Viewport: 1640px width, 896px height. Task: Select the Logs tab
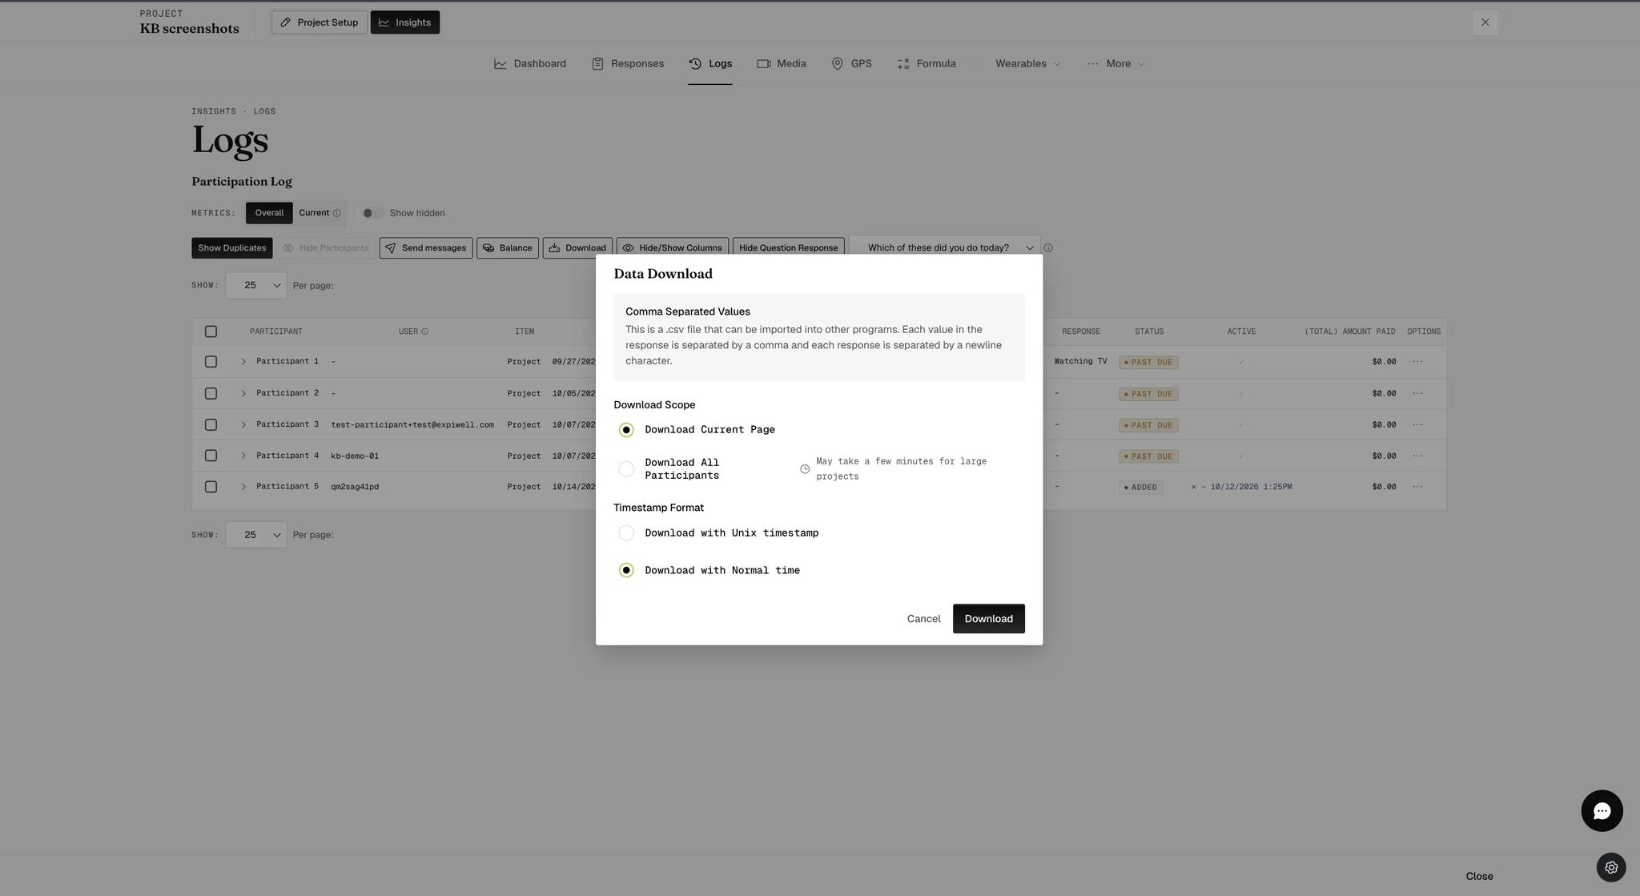pyautogui.click(x=710, y=64)
